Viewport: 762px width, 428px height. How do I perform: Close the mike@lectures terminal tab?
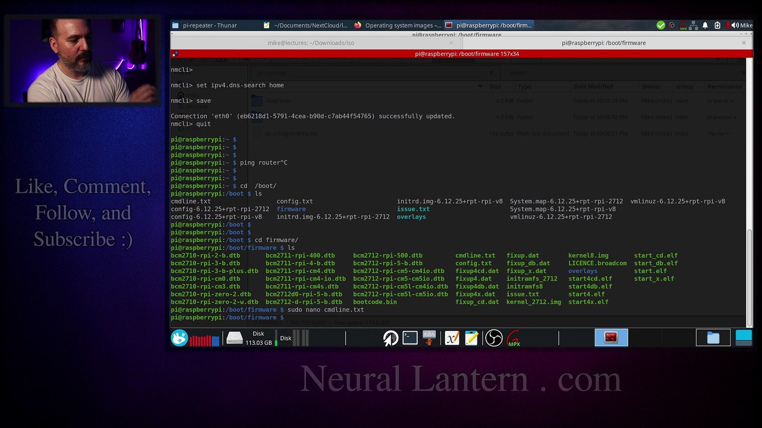(x=451, y=43)
